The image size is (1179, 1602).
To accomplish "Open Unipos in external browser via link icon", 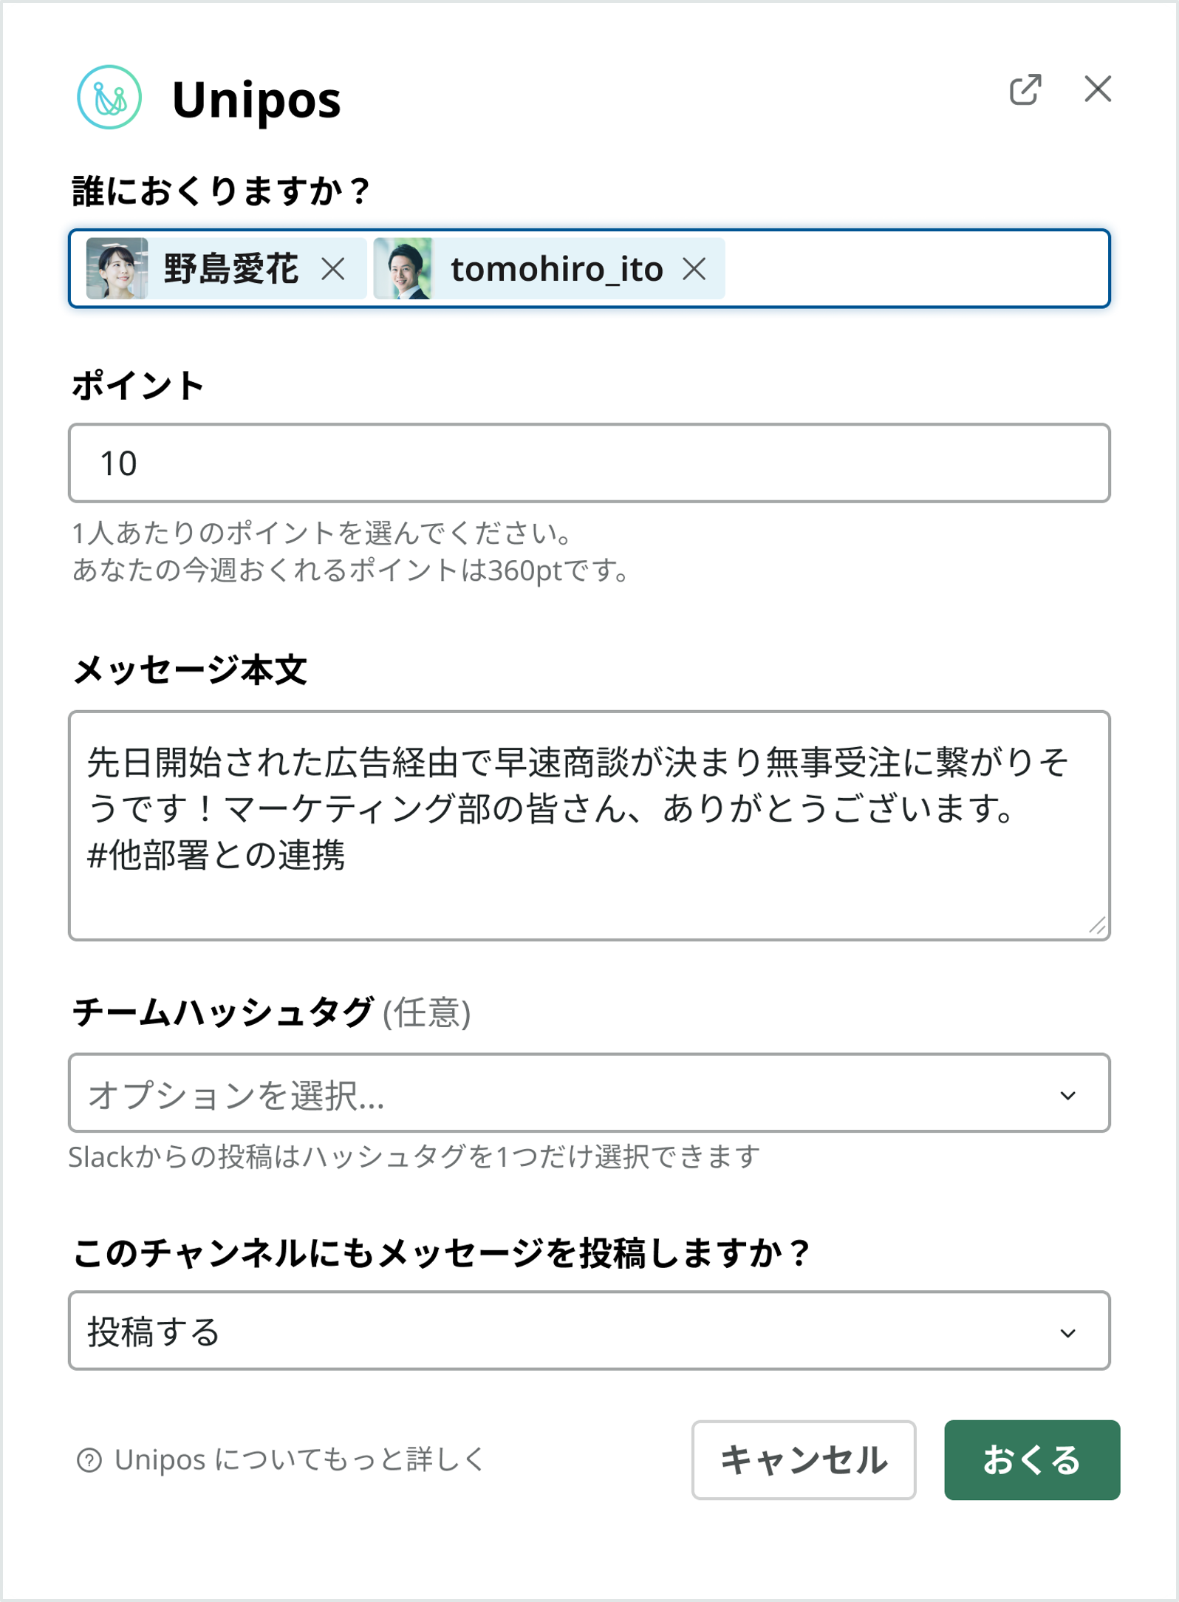I will pyautogui.click(x=1027, y=89).
